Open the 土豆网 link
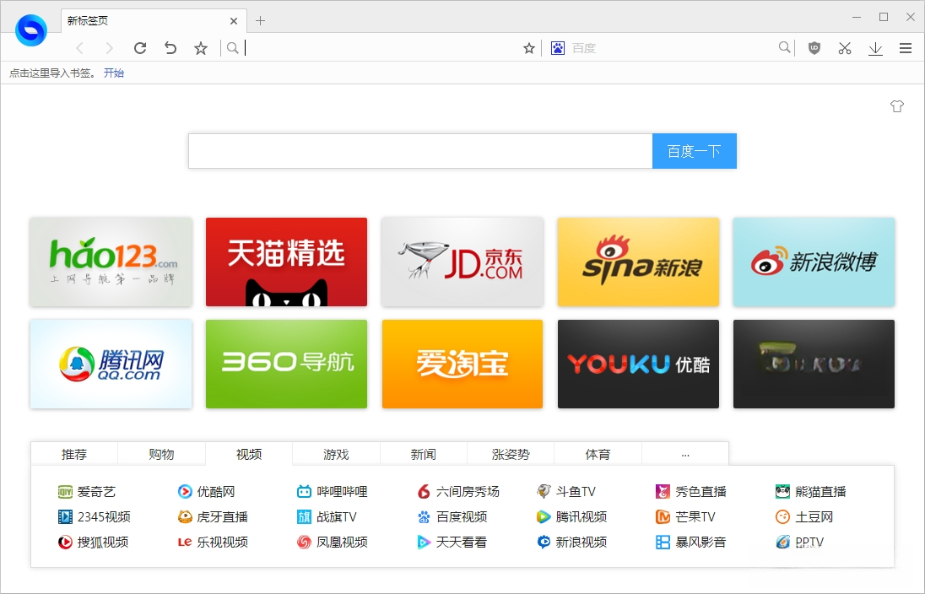 (804, 516)
